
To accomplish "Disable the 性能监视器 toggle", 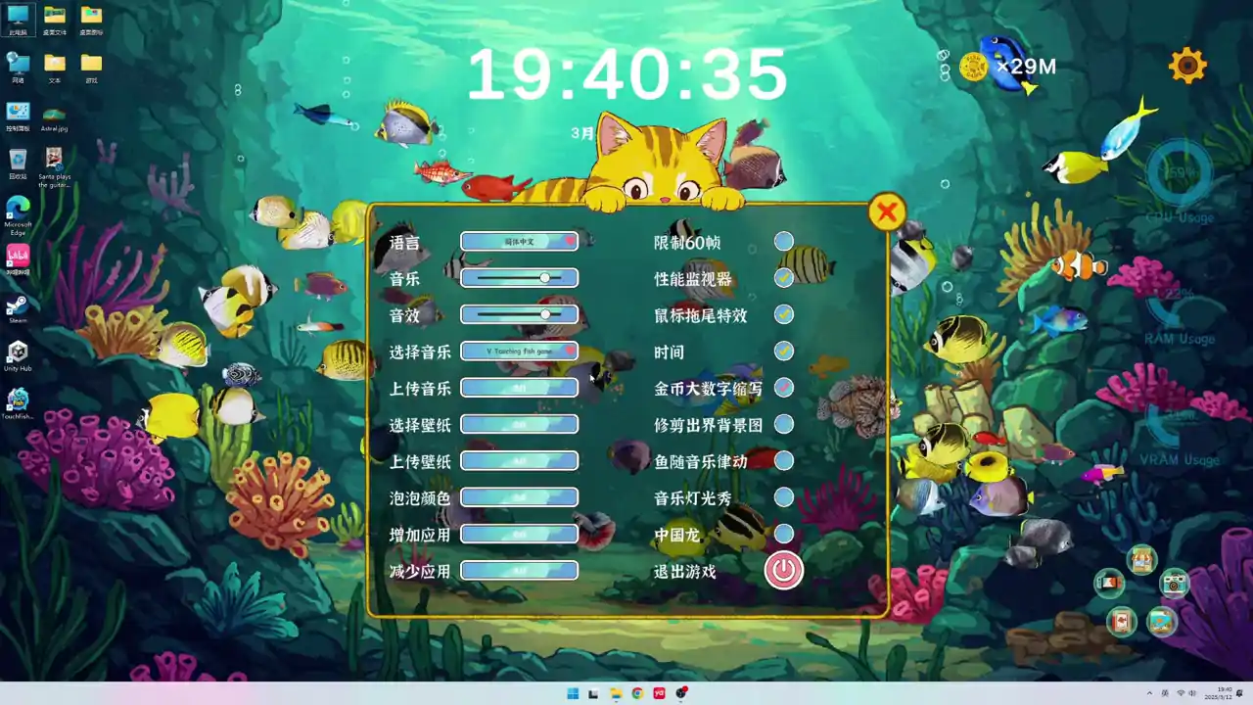I will pos(783,278).
